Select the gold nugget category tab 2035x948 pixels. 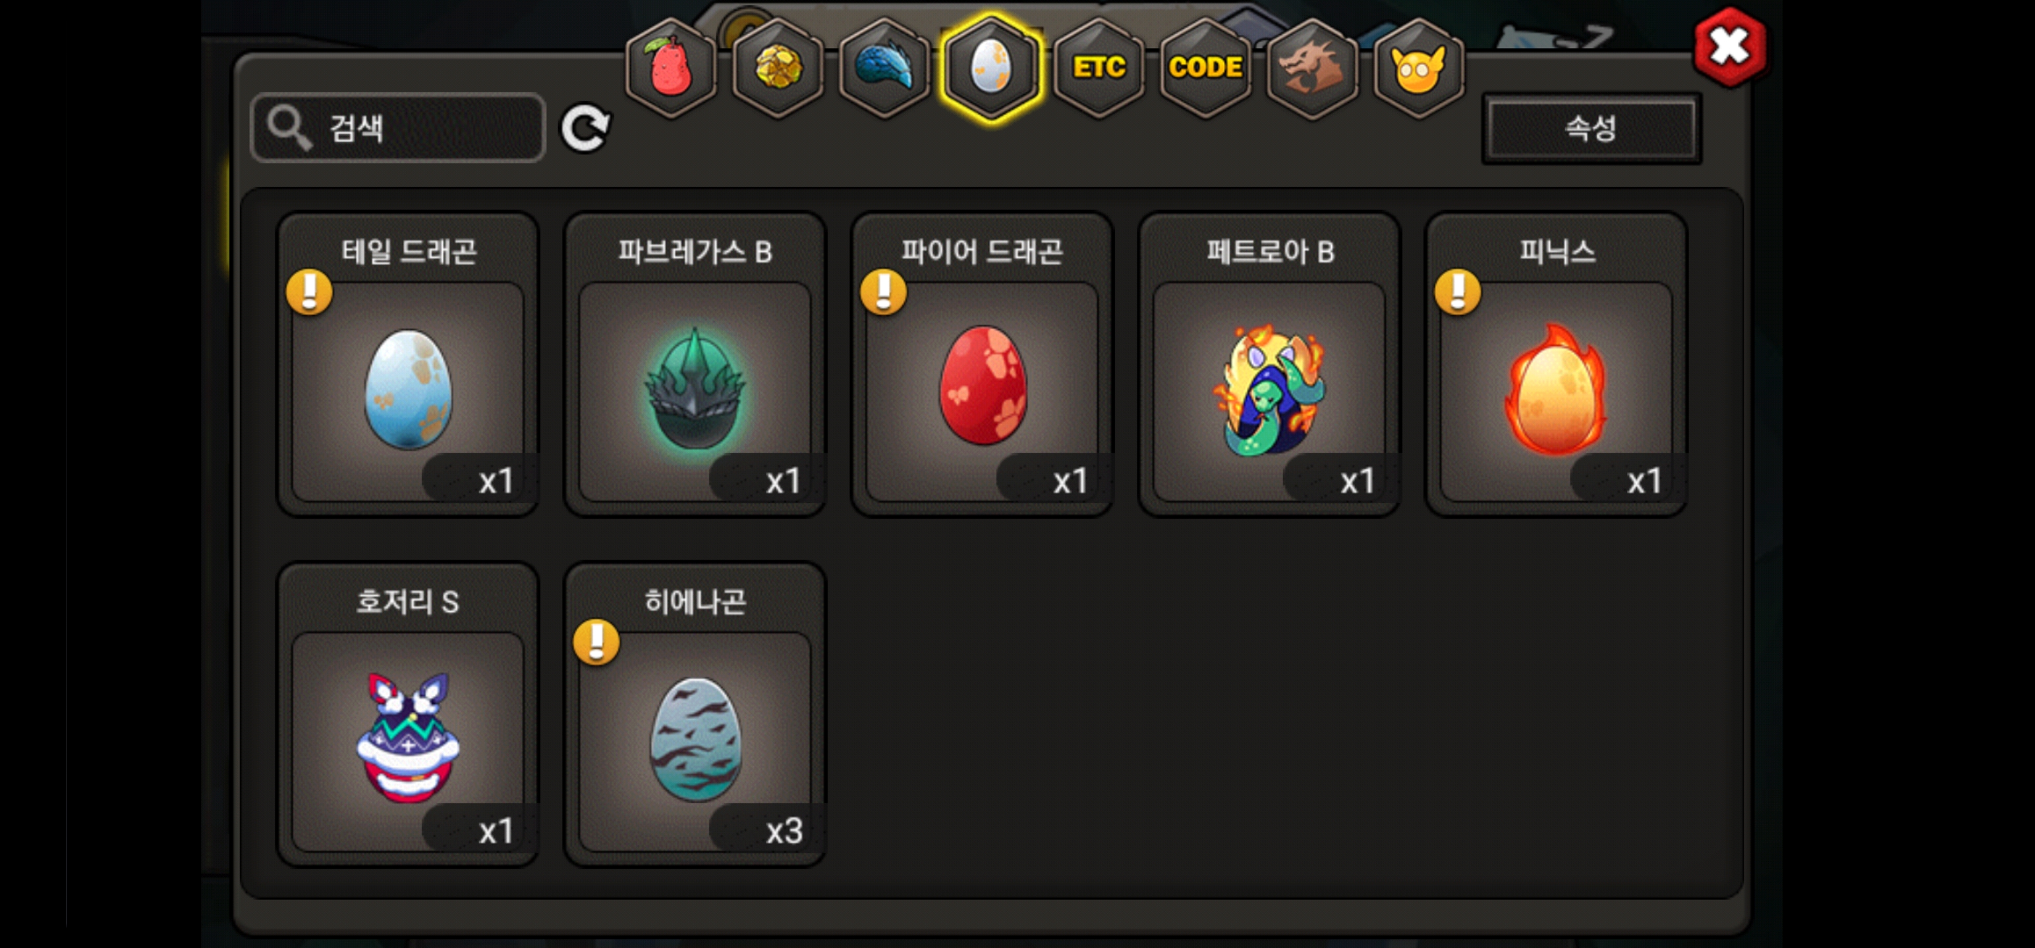(x=778, y=68)
